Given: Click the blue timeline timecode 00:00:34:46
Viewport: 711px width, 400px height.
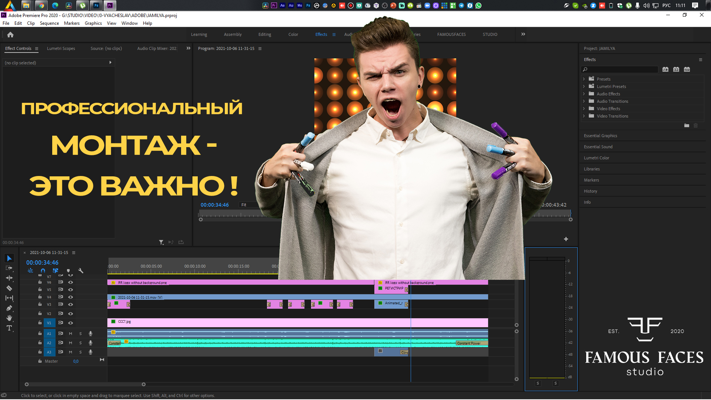Looking at the screenshot, I should [x=42, y=263].
